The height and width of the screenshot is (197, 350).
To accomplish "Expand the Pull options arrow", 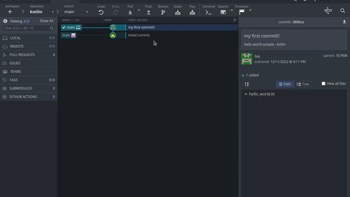I will coord(139,10).
